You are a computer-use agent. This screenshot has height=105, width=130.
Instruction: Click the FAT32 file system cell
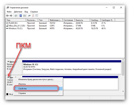tap(52, 23)
